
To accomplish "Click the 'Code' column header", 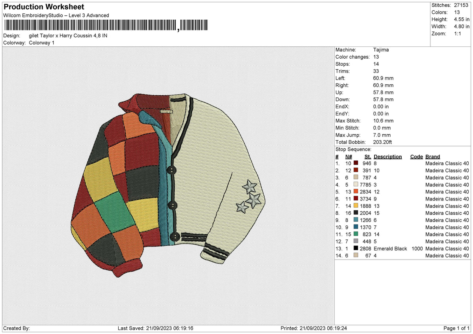I will point(416,156).
